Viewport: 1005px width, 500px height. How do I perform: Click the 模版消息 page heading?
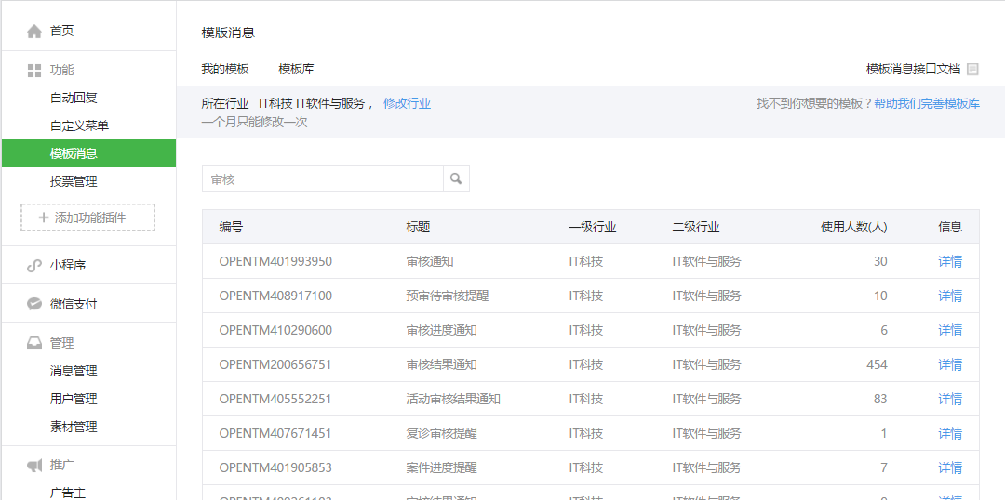[x=228, y=33]
